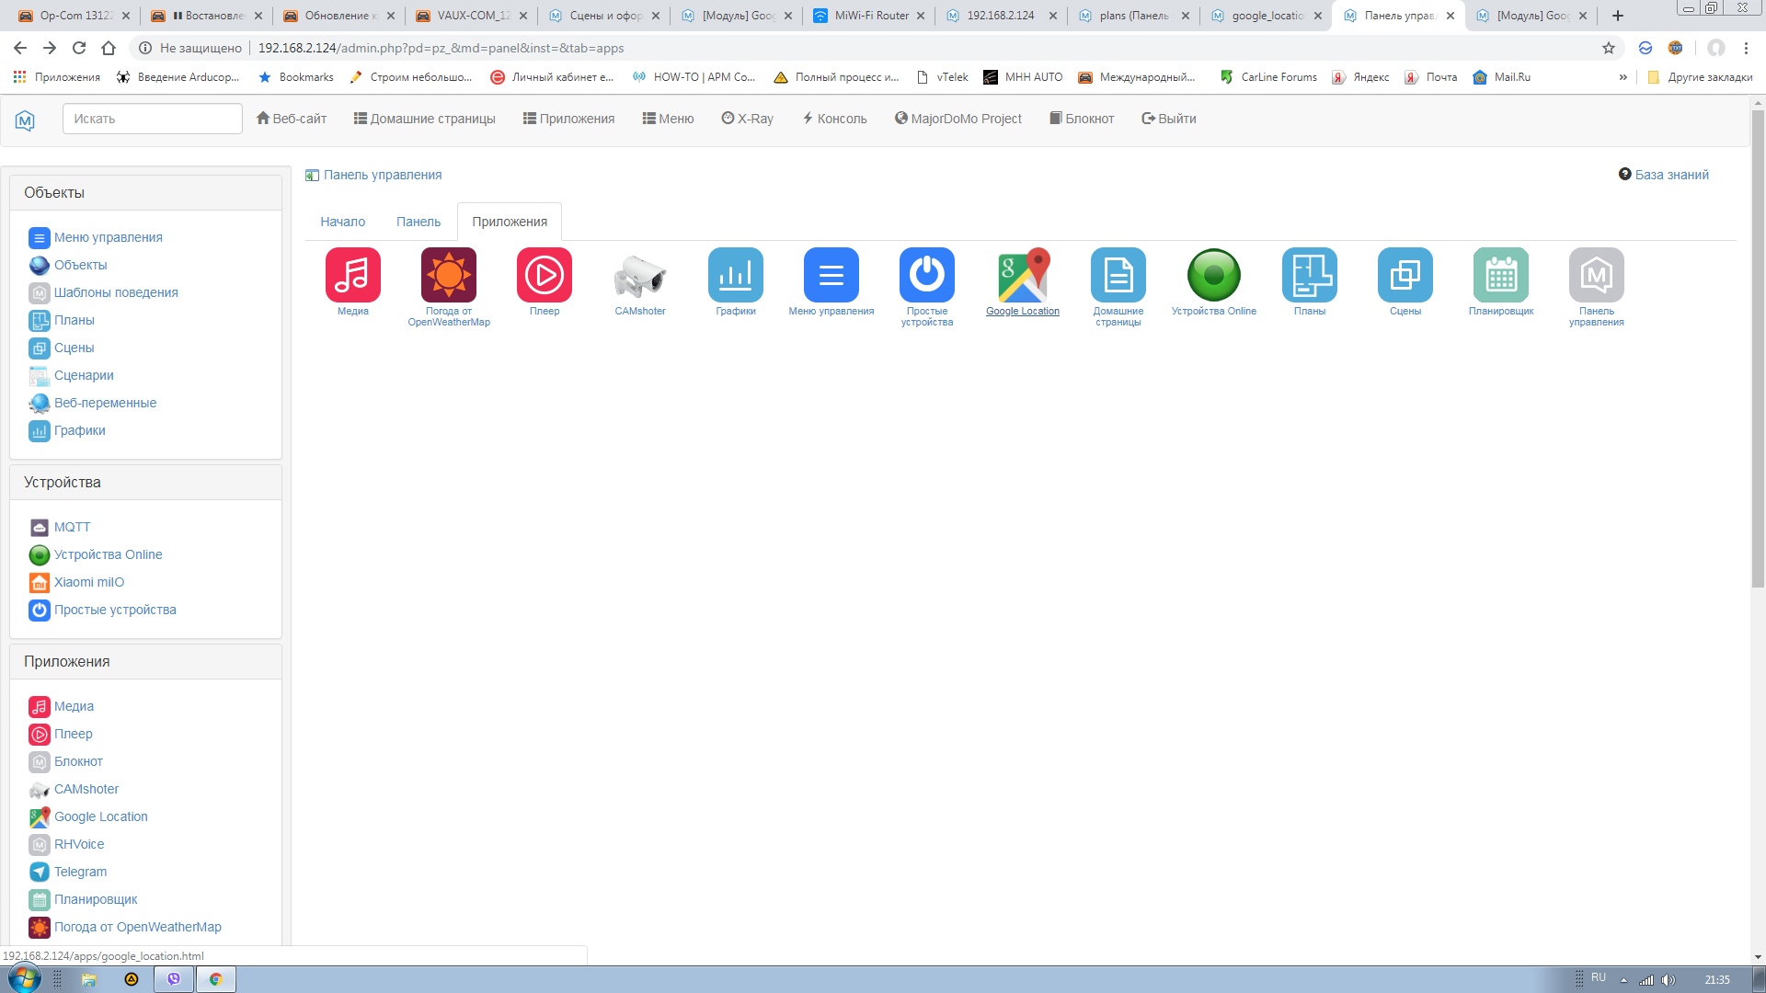Open the Домашние страницы navbar menu
This screenshot has height=993, width=1766.
coord(424,119)
